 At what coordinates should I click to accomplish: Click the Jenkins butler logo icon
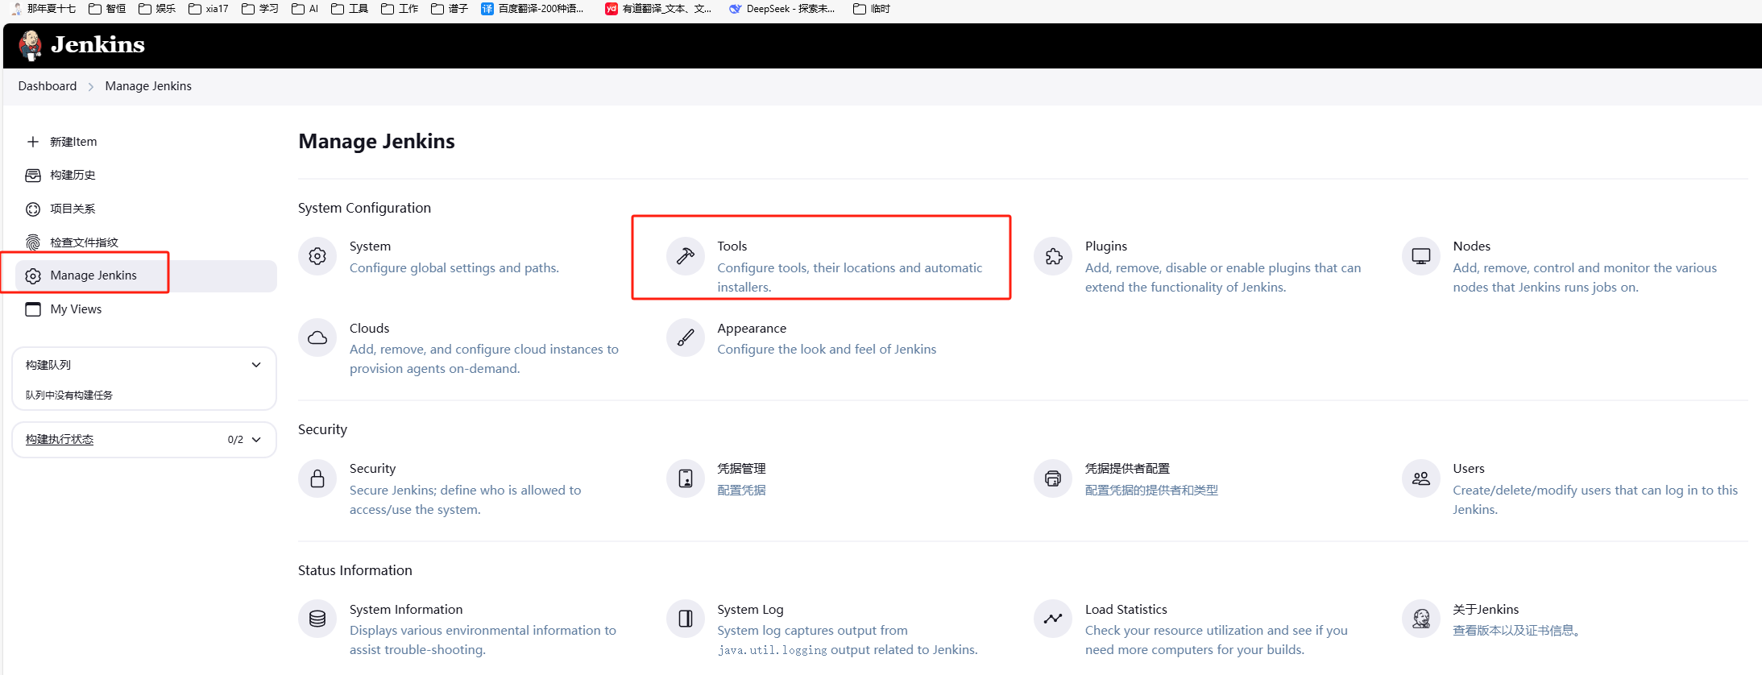[31, 45]
